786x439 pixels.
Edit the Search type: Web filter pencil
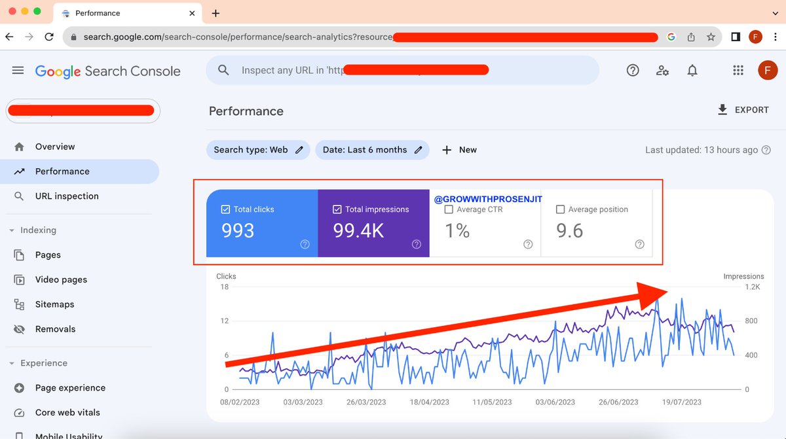point(299,150)
